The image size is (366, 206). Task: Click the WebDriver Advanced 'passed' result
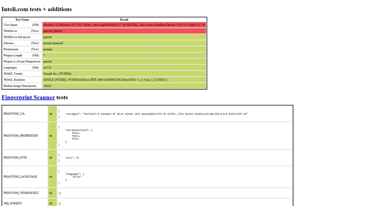click(124, 37)
